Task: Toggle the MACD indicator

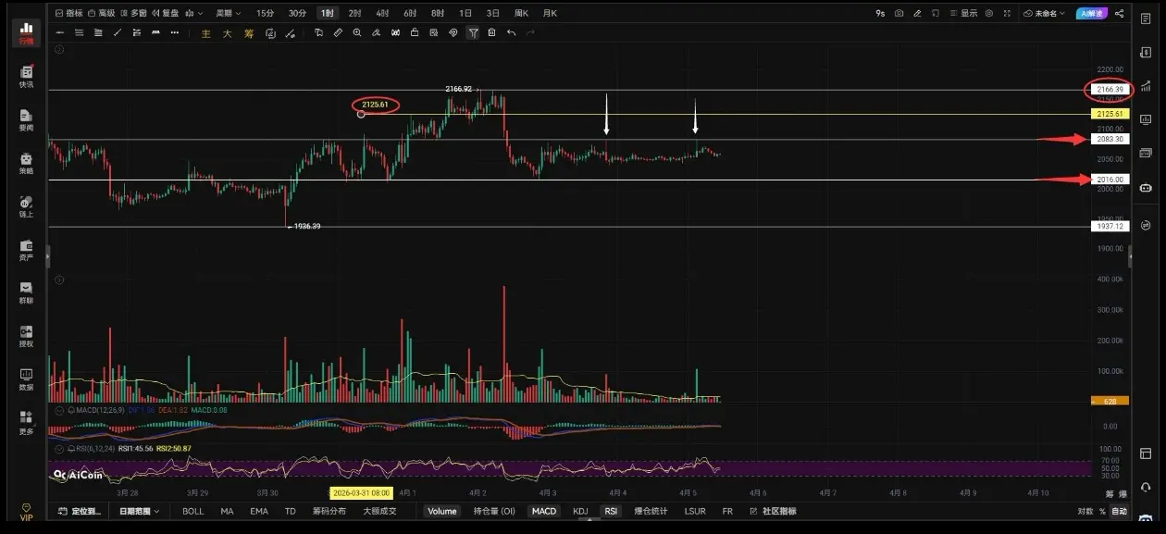Action: 544,511
